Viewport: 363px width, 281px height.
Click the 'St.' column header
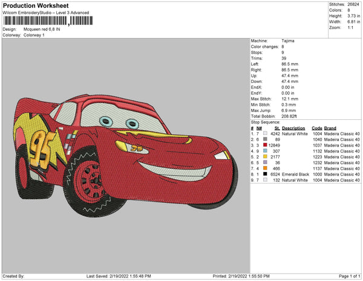[x=277, y=128]
